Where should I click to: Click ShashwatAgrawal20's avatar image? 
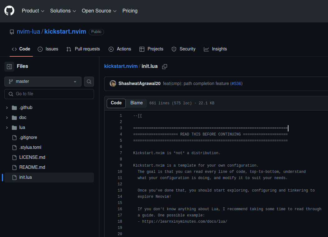[x=113, y=83]
